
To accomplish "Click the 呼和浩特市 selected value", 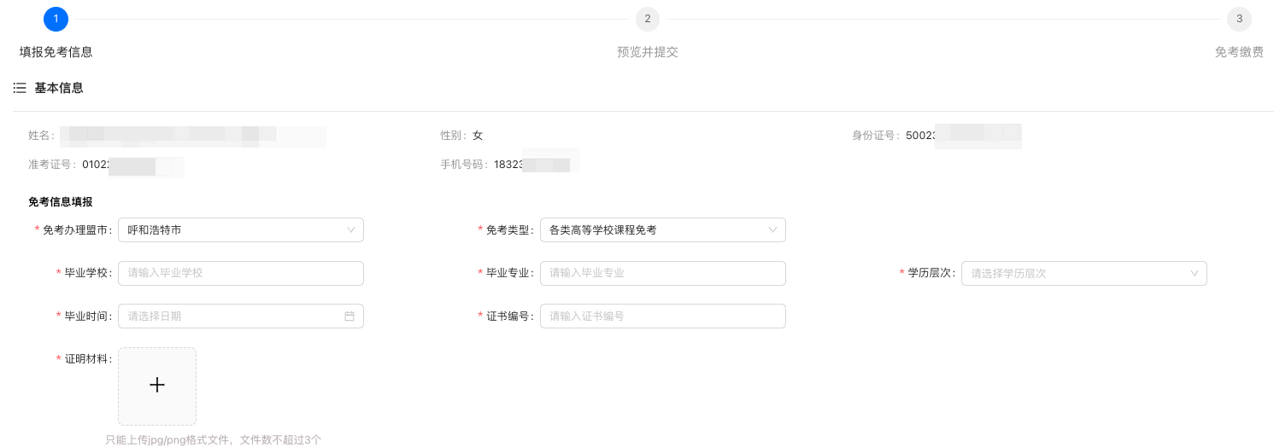I will point(155,230).
